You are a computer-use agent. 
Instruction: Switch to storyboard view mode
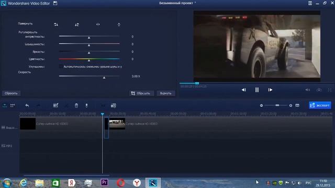(13, 105)
